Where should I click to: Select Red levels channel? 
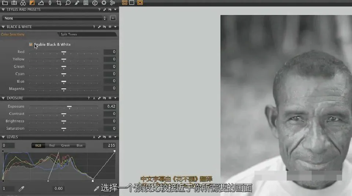point(52,146)
